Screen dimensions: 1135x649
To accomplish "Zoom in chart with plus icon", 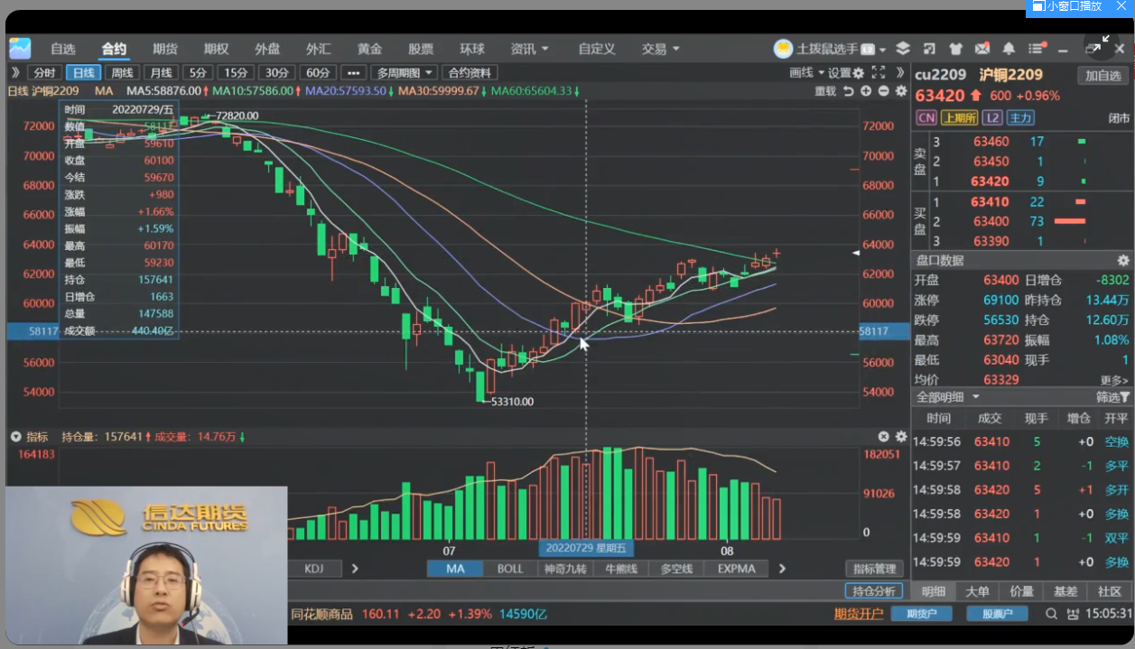I will point(865,91).
